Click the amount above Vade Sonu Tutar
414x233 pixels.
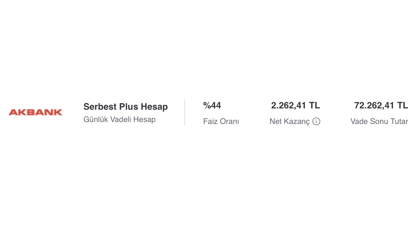point(381,105)
